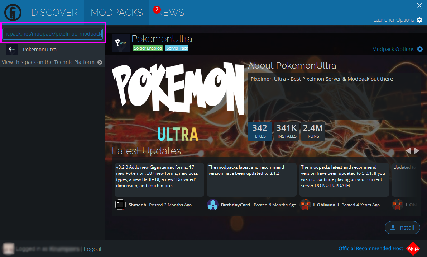Open the update card mentioning version 5.0.1

coord(344,180)
